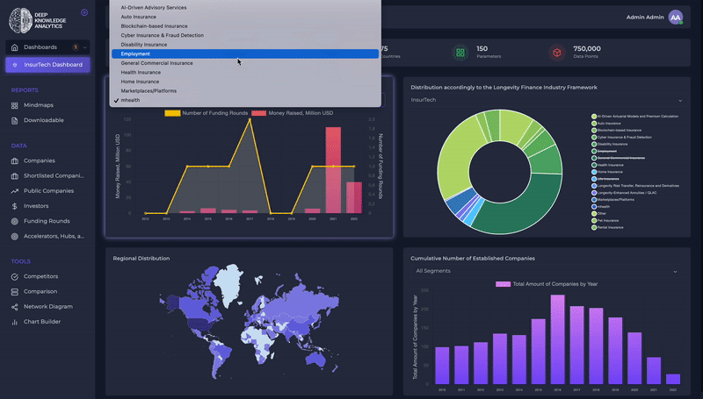
Task: Toggle Auto Insurance in donut legend
Action: (606, 124)
